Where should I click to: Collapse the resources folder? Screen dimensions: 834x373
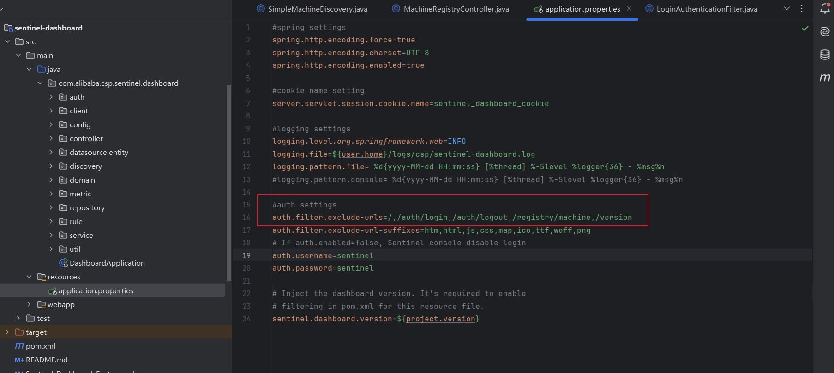tap(29, 277)
